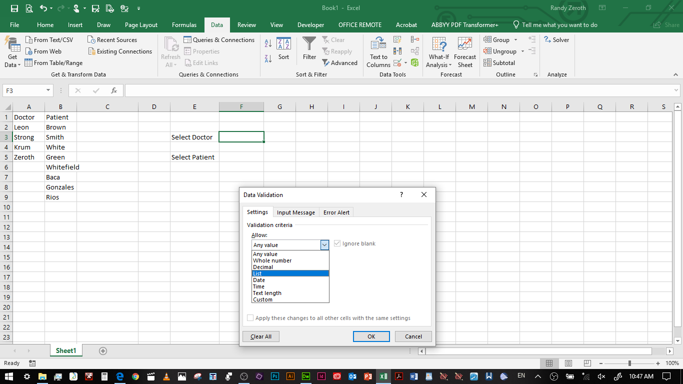The height and width of the screenshot is (384, 683).
Task: Toggle the Ignore blank checkbox
Action: click(x=337, y=243)
